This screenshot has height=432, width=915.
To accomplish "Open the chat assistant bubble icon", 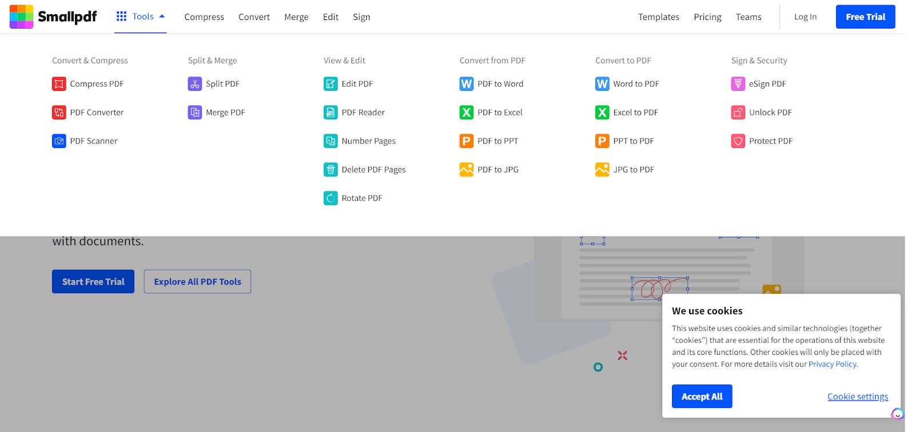I will (x=897, y=414).
